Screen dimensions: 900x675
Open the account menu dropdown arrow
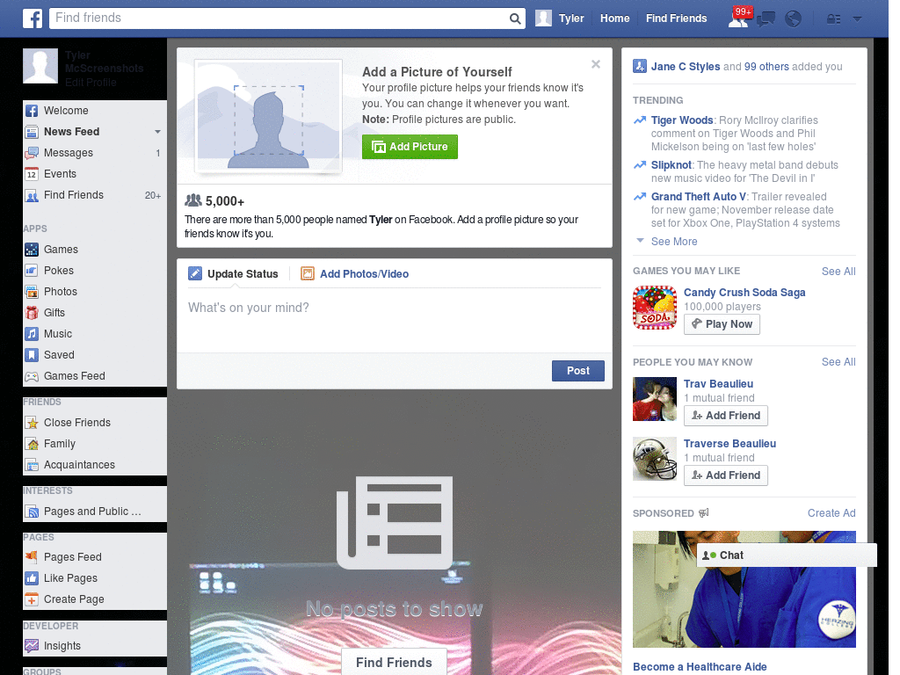pyautogui.click(x=857, y=19)
